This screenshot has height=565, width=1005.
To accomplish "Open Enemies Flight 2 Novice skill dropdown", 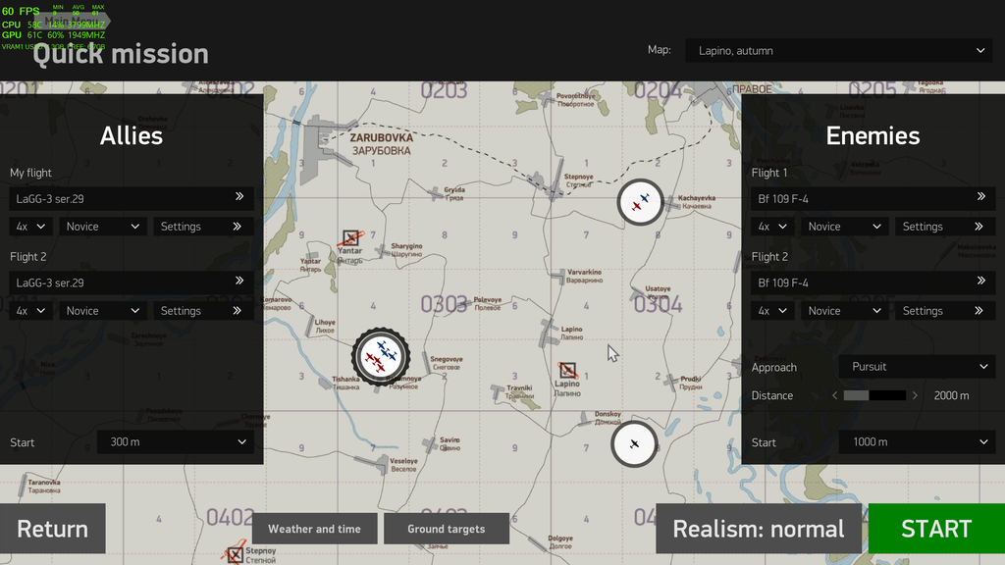I will tap(845, 311).
